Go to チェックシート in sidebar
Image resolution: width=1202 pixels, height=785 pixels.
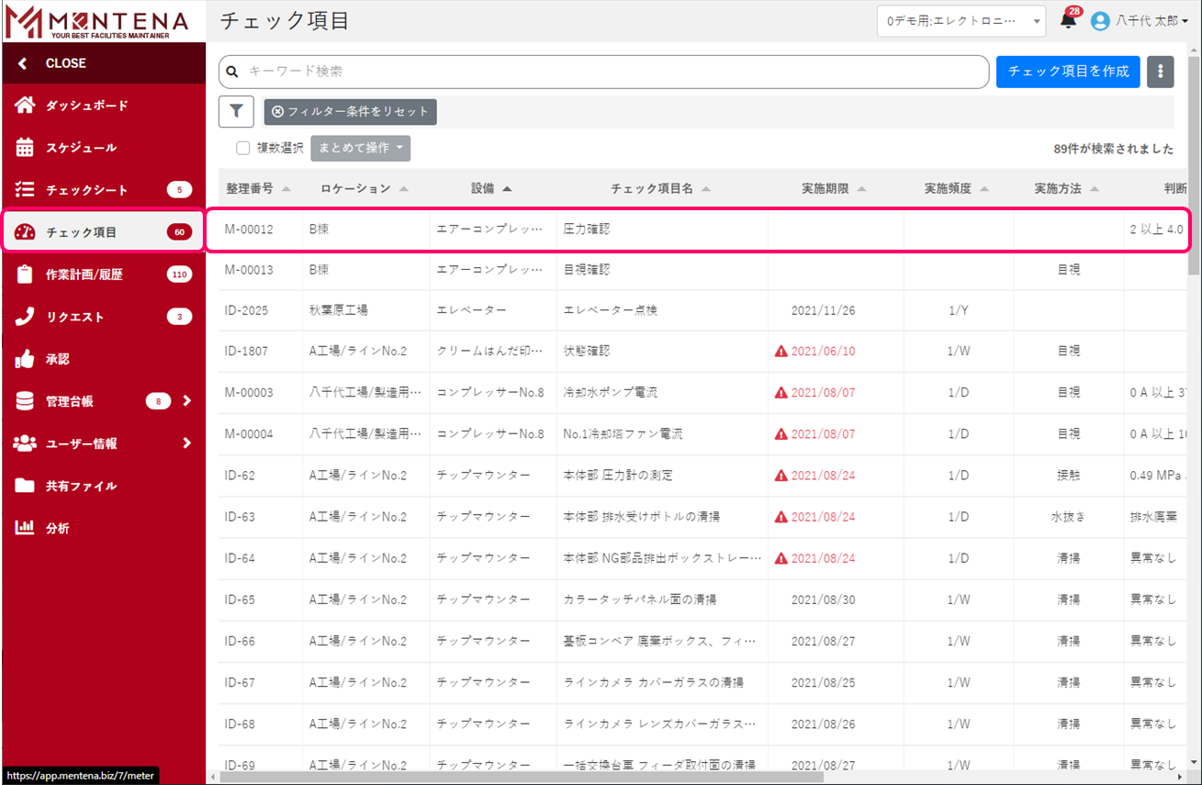[x=87, y=190]
